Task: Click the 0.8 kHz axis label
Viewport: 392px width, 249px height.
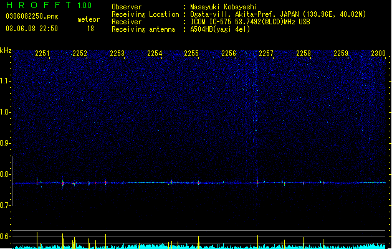Action: click(5, 174)
